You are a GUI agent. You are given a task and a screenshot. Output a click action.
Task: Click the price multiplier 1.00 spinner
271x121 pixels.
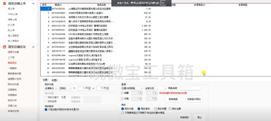tap(84, 88)
